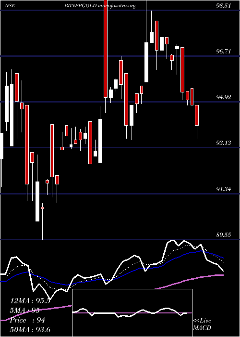Viewport: 240px width, 337px height.
Task: Click the NSE exchange label
Action: coord(9,6)
